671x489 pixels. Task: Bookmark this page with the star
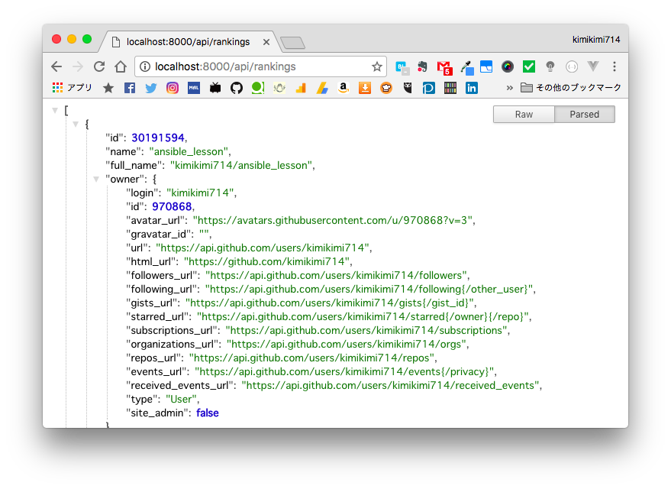pos(376,66)
